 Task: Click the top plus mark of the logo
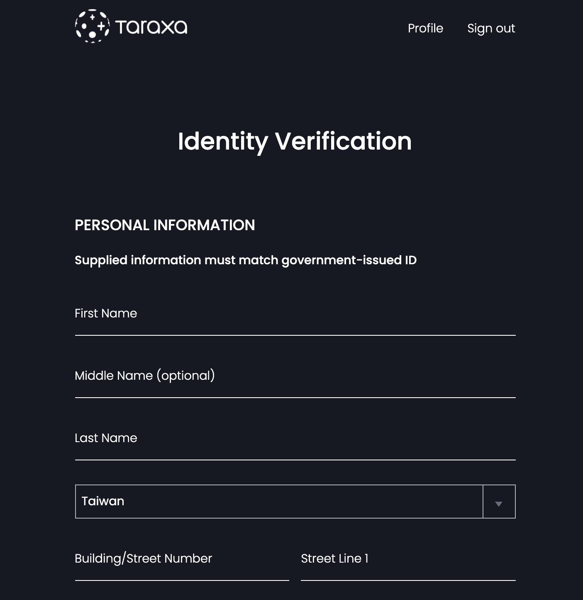(x=92, y=17)
